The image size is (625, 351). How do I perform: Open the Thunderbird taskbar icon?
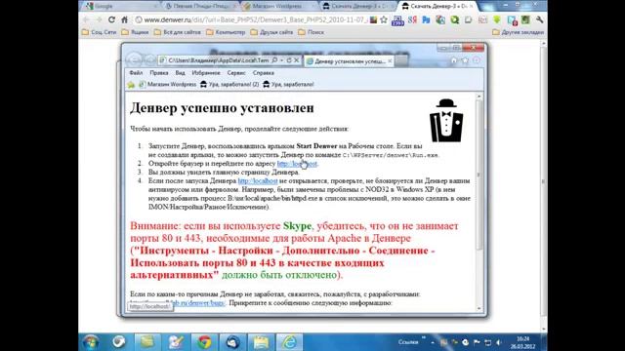232,342
